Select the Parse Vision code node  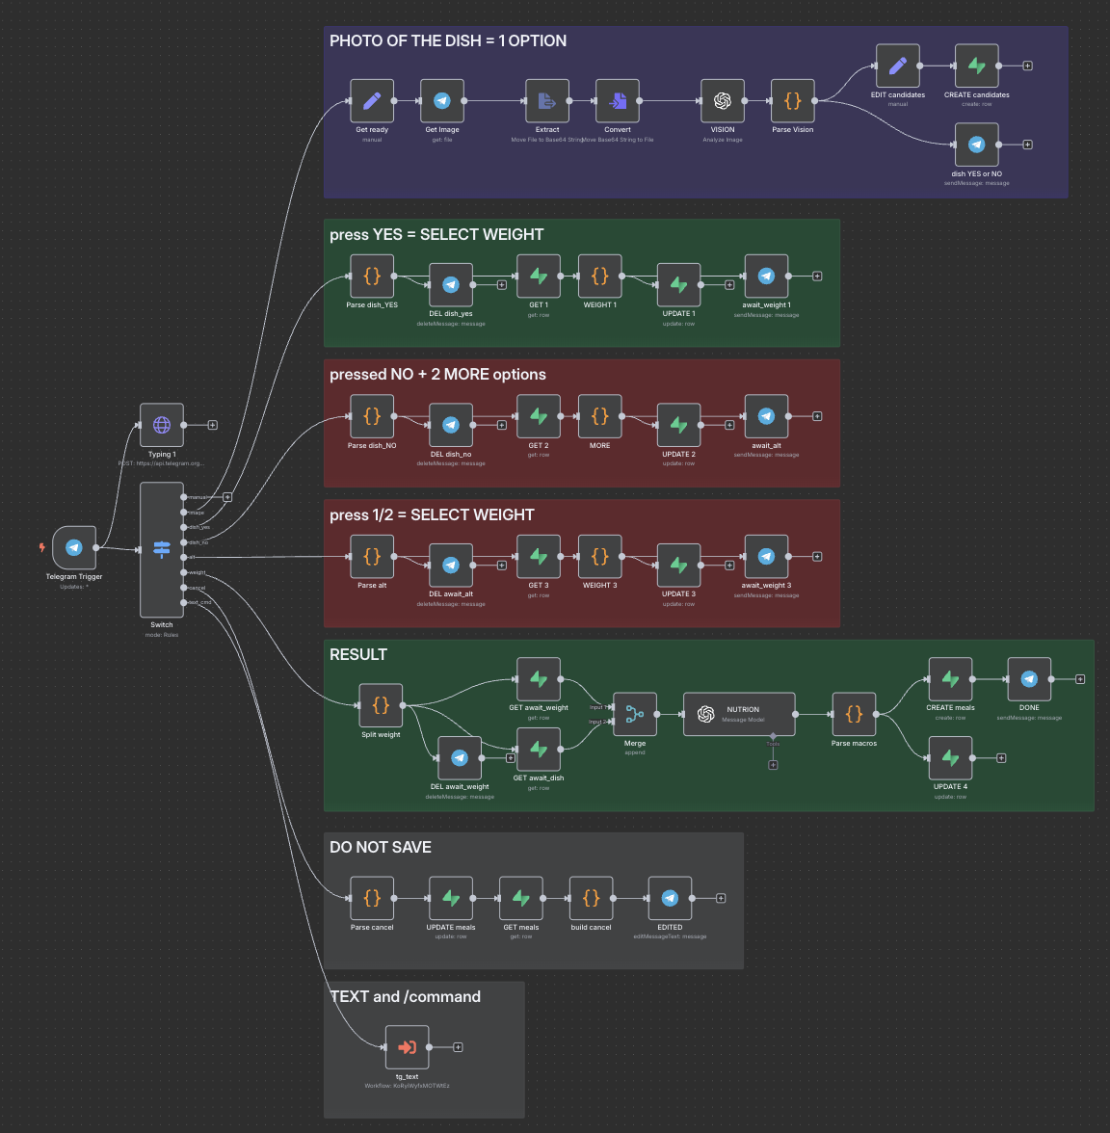793,101
